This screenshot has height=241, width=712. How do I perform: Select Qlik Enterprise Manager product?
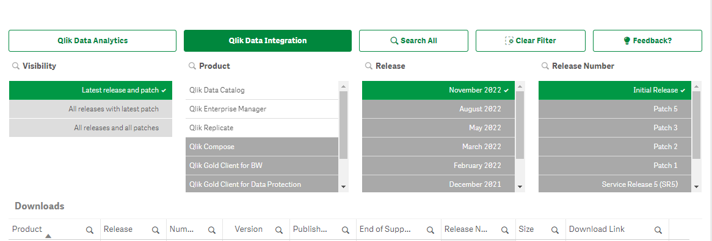[x=262, y=109]
